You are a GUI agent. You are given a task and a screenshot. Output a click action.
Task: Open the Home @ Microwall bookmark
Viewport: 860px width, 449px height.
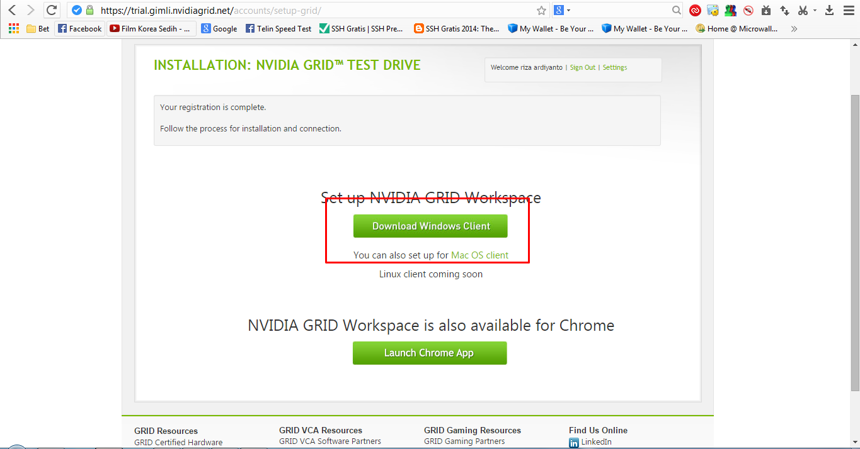tap(737, 28)
